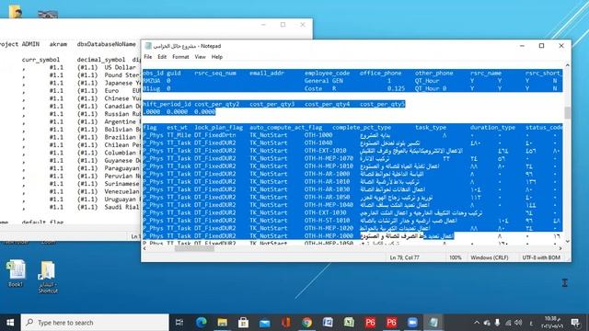Click the General GEN entry text
589x331 pixels.
(323, 81)
